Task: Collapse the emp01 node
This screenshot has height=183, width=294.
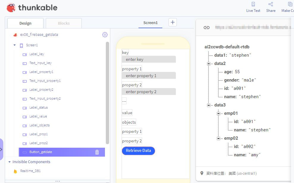Action: click(218, 114)
